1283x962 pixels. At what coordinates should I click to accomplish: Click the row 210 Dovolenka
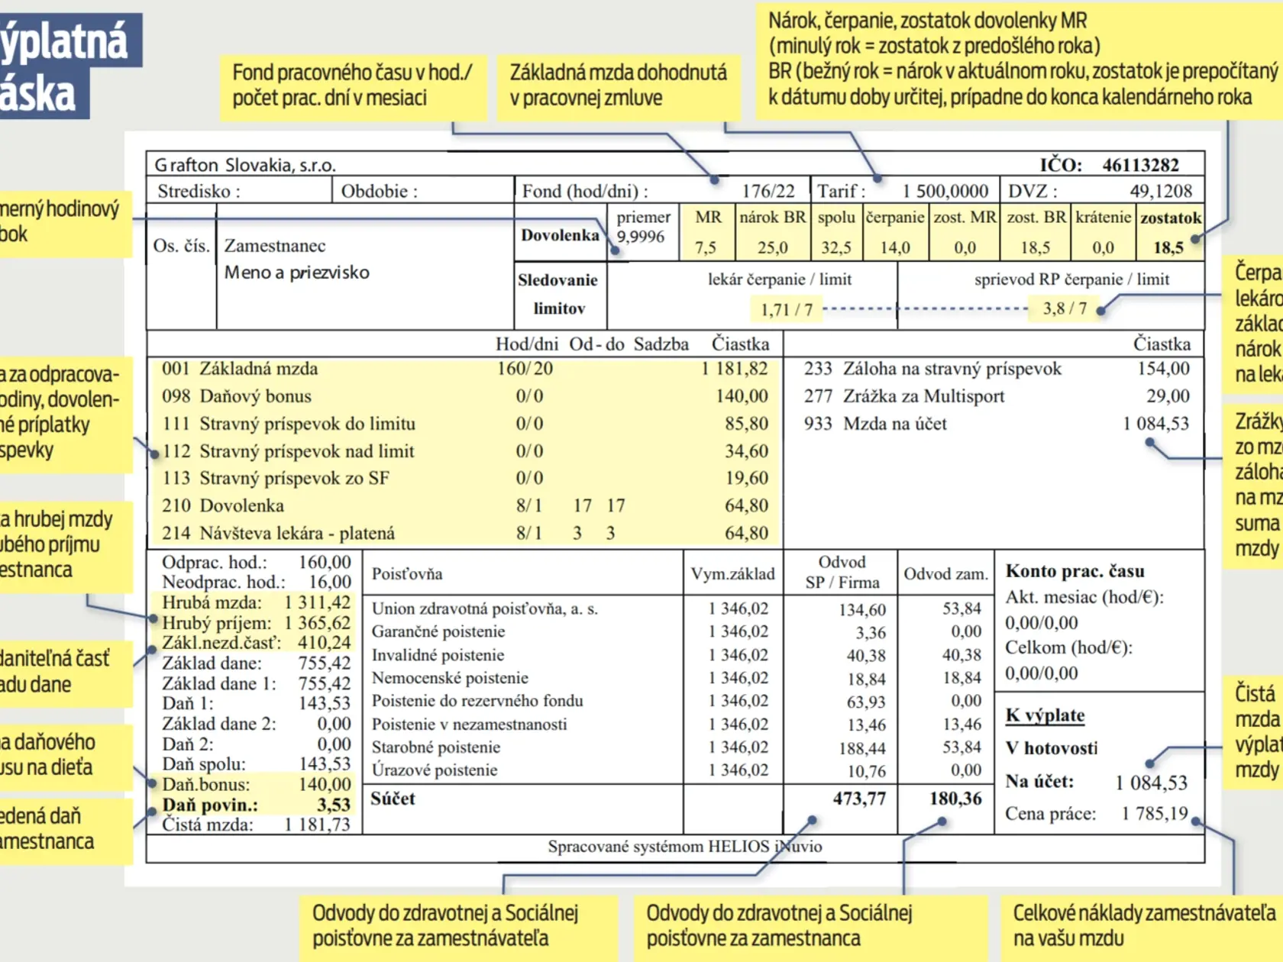(464, 505)
